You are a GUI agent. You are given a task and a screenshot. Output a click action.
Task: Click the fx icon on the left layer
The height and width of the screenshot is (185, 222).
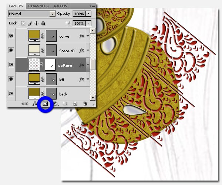pos(81,79)
